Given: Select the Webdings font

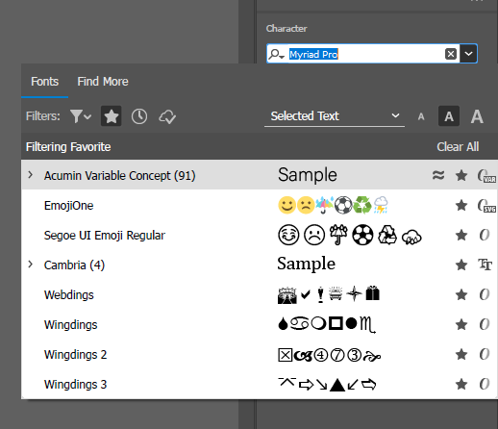Looking at the screenshot, I should (x=69, y=295).
